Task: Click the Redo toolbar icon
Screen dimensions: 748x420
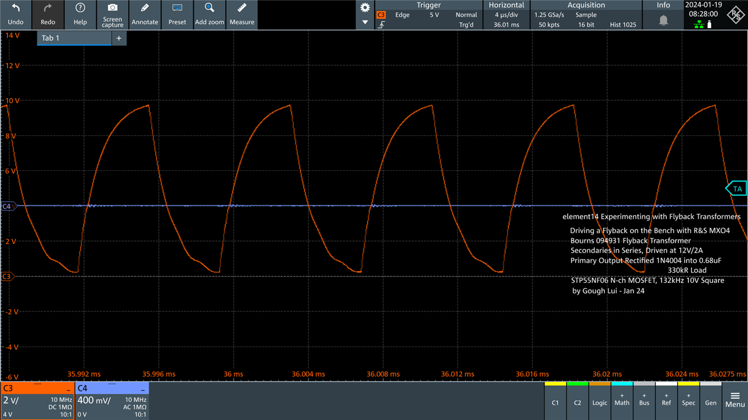Action: pos(48,15)
